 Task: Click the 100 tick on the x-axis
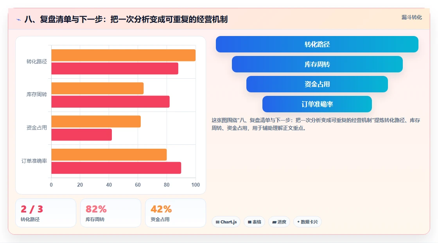[x=196, y=185]
